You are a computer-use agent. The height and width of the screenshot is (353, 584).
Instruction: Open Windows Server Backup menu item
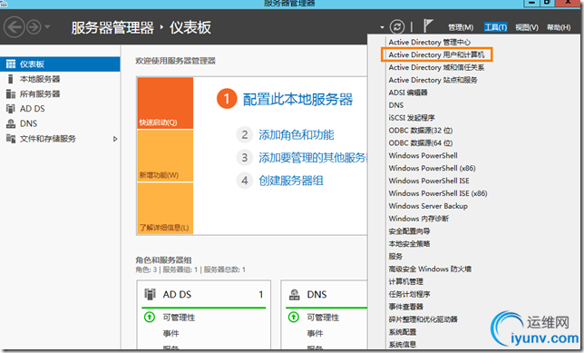tap(428, 206)
